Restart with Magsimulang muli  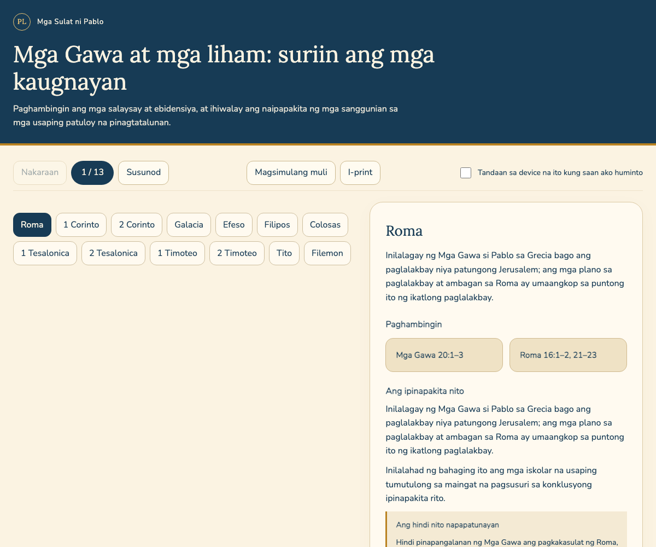(x=291, y=173)
